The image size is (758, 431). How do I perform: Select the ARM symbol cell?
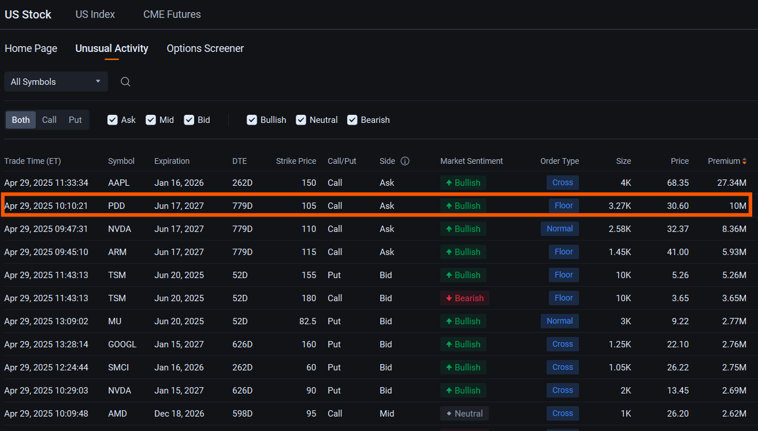click(117, 252)
